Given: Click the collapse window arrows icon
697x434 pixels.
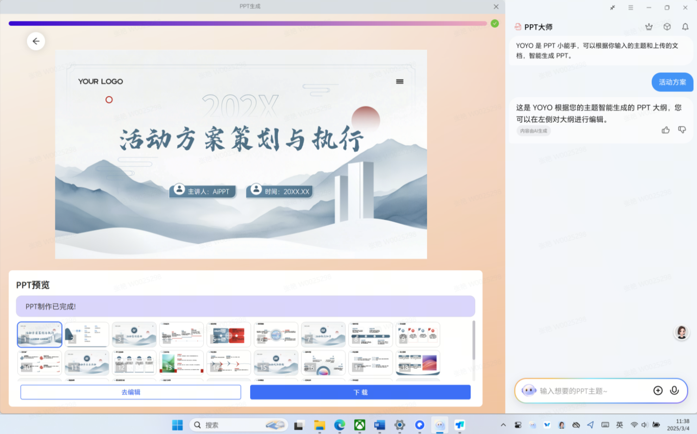Looking at the screenshot, I should point(612,7).
